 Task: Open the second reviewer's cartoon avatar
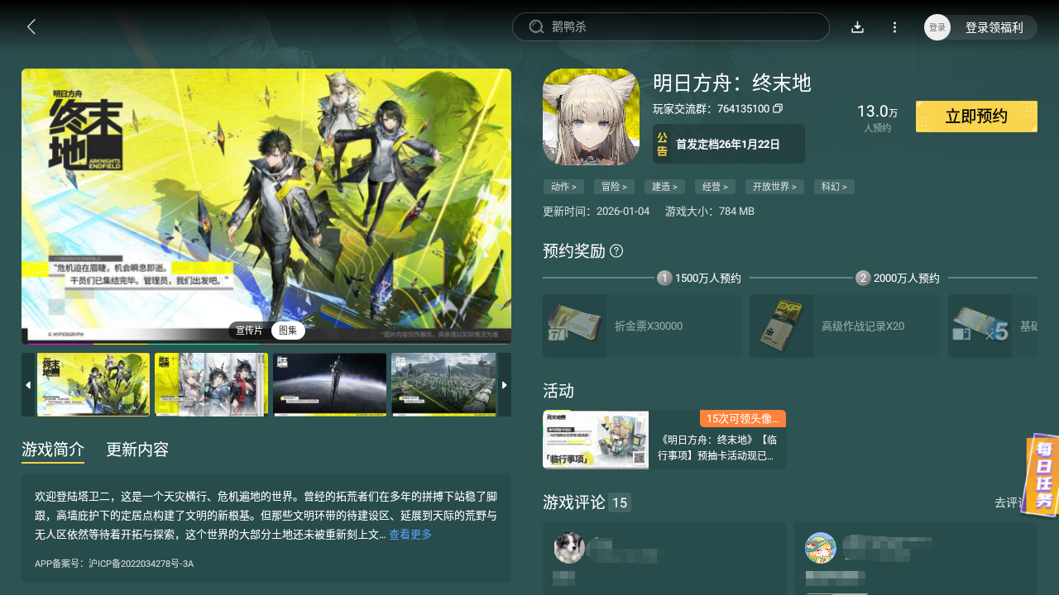821,548
